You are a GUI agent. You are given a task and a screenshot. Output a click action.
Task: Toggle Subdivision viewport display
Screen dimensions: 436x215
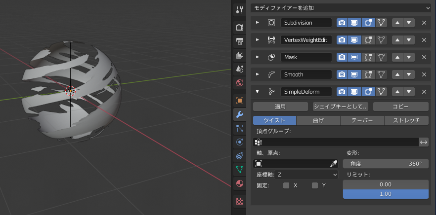pyautogui.click(x=354, y=23)
